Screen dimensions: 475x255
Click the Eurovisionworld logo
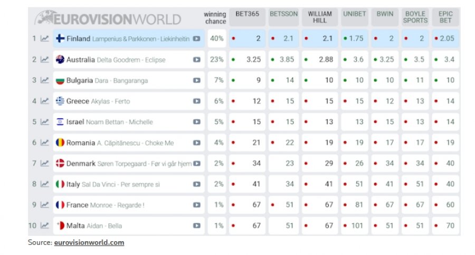click(x=108, y=17)
